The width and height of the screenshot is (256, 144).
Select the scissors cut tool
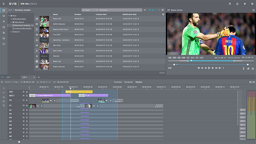pos(4,97)
